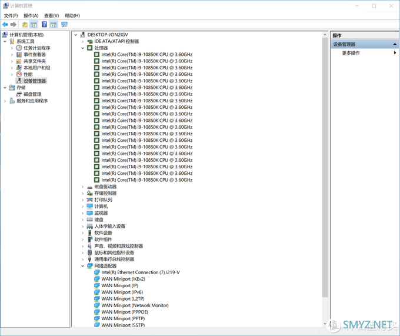Click the Local Users and Groups icon
Image resolution: width=400 pixels, height=336 pixels.
[19, 68]
